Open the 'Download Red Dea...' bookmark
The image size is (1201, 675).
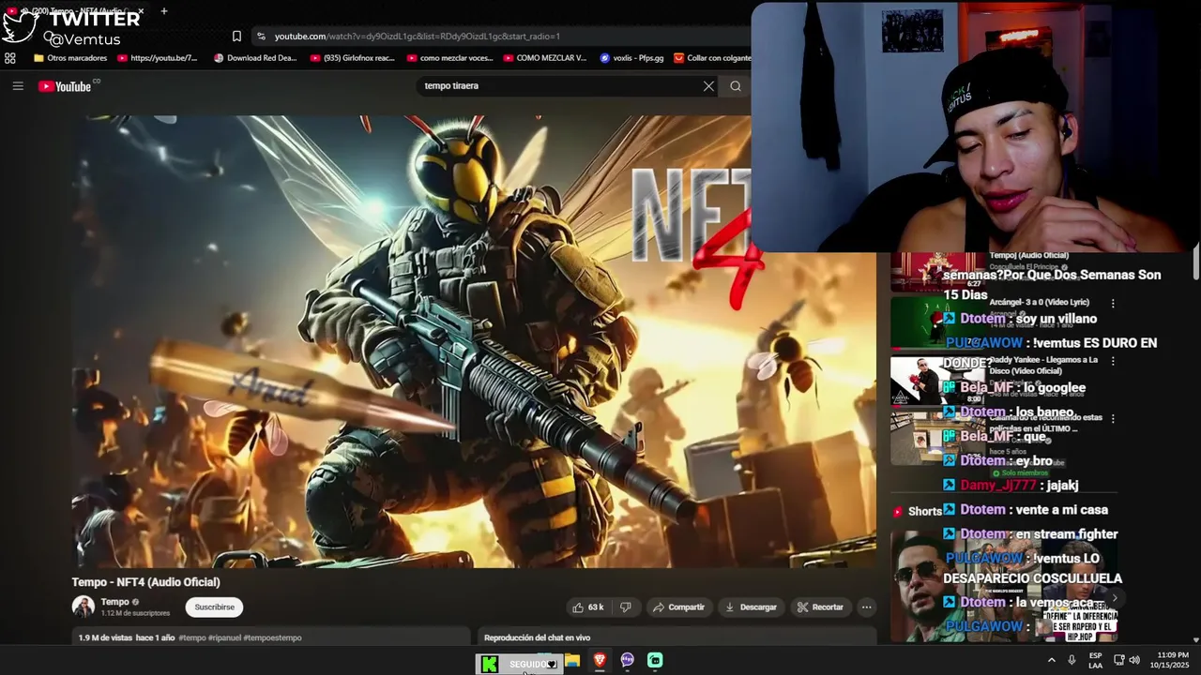tap(255, 58)
